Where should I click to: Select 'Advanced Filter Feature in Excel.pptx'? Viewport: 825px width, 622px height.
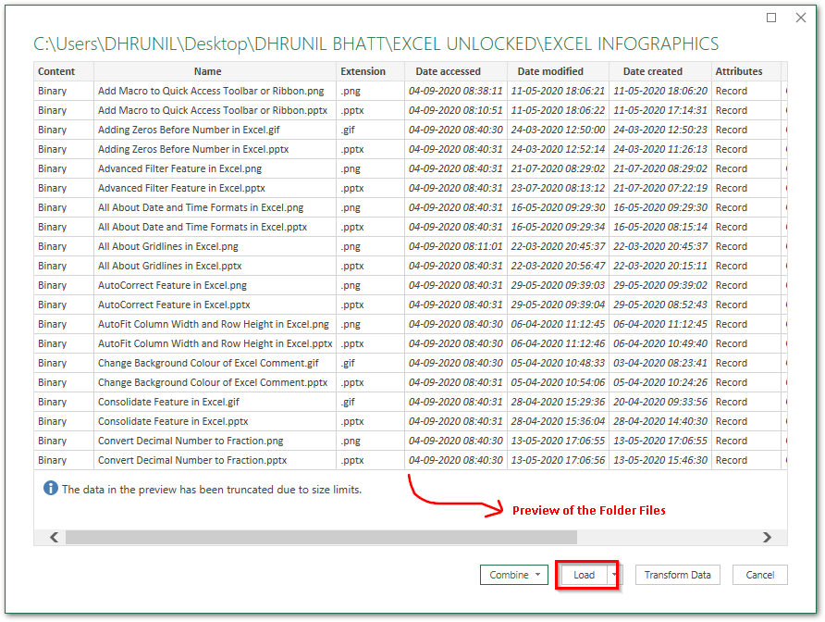(181, 188)
